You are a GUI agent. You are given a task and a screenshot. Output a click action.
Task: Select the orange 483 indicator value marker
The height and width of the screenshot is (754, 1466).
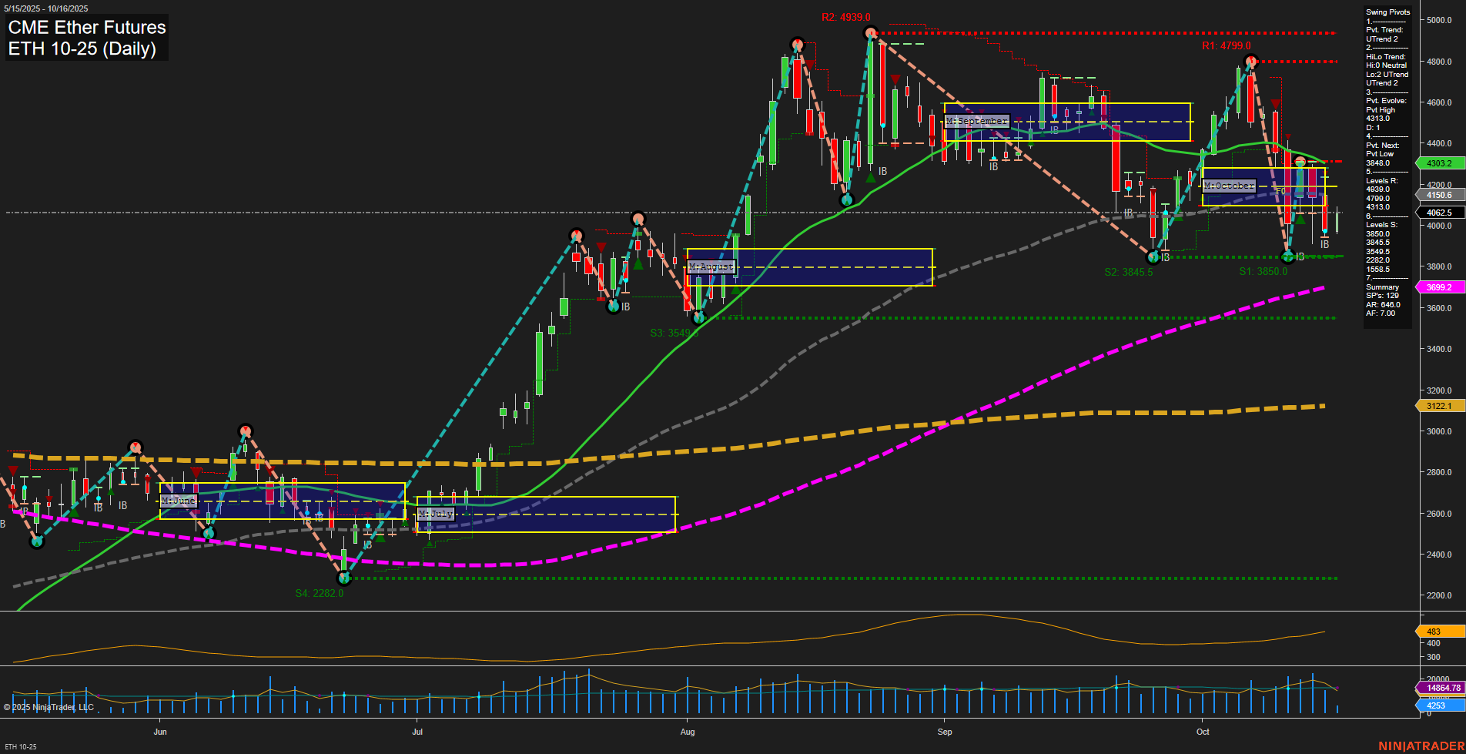(1433, 632)
